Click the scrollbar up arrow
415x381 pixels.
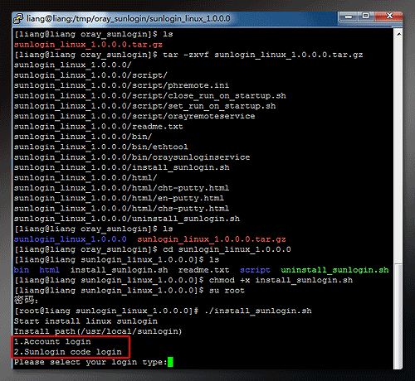[398, 34]
